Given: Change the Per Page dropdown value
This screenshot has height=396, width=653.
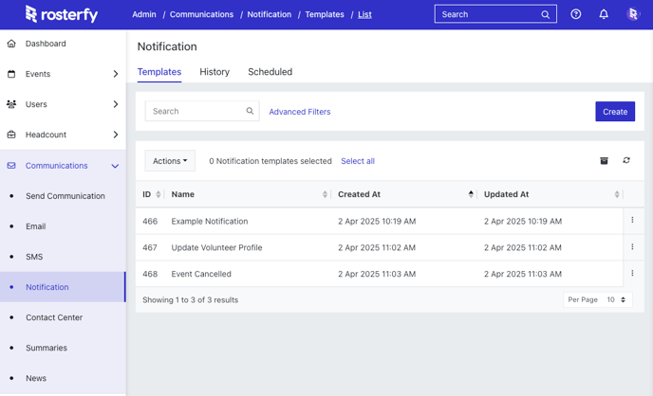Looking at the screenshot, I should pos(598,299).
